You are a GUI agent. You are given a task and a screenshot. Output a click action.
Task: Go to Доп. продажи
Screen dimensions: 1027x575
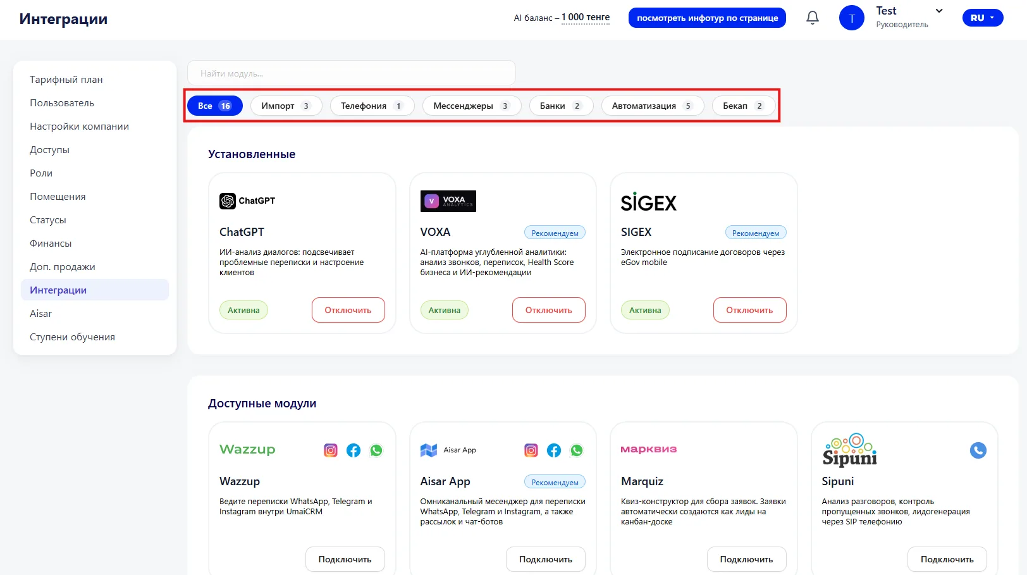[x=95, y=266]
